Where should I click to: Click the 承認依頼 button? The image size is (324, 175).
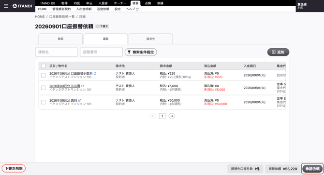click(x=312, y=169)
